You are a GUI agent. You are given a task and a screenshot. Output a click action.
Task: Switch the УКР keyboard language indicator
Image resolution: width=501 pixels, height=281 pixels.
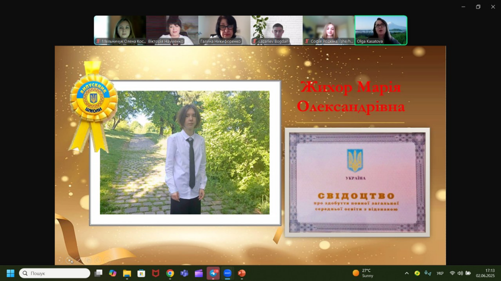coord(440,273)
